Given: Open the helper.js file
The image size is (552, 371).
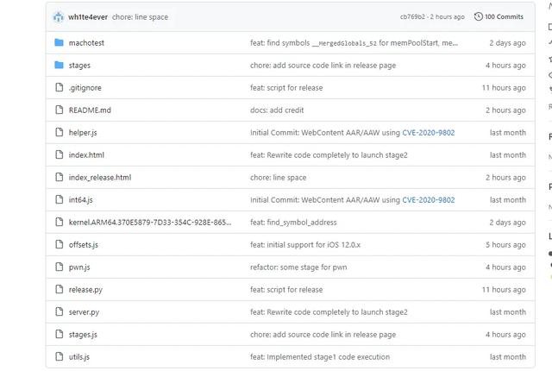Looking at the screenshot, I should click(x=83, y=133).
